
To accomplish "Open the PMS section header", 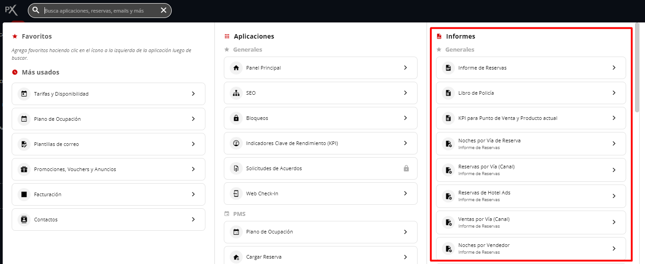I will (239, 214).
